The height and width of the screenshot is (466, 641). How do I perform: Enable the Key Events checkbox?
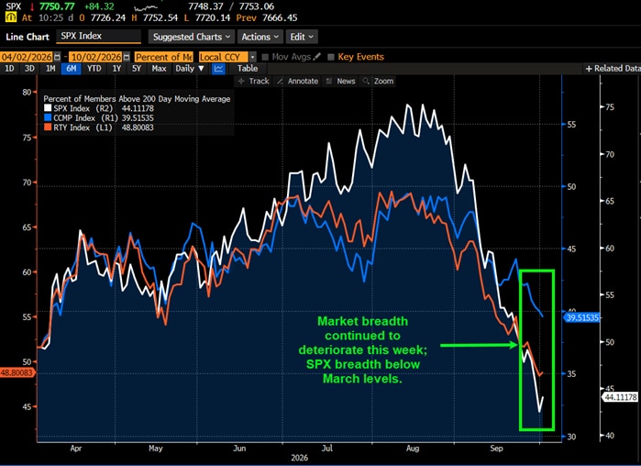(331, 57)
